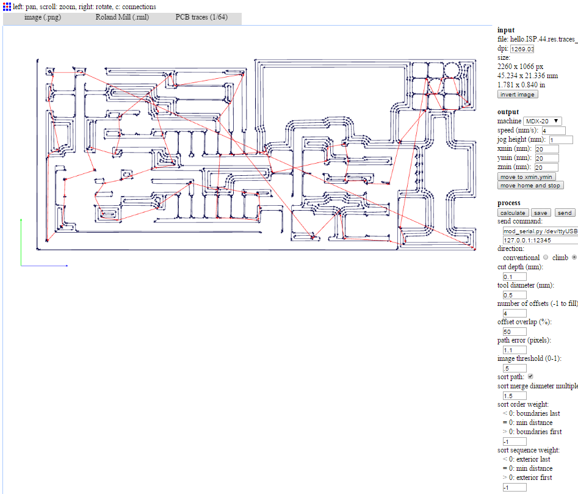Click the 'process' section heading
Viewport: 578px width, 494px height.
[x=508, y=203]
